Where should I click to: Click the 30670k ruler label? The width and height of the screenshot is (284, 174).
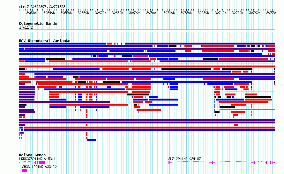[x=101, y=13]
